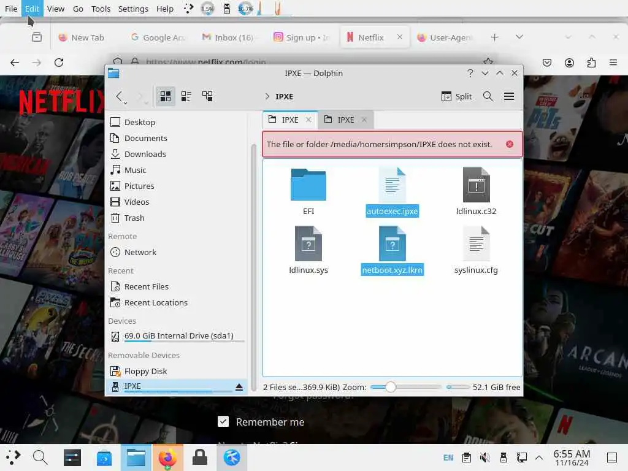Open the View menu

coord(56,9)
